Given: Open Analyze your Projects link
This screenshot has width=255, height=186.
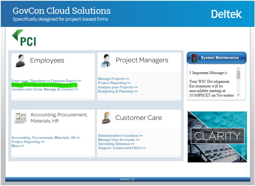Looking at the screenshot, I should pyautogui.click(x=118, y=87).
